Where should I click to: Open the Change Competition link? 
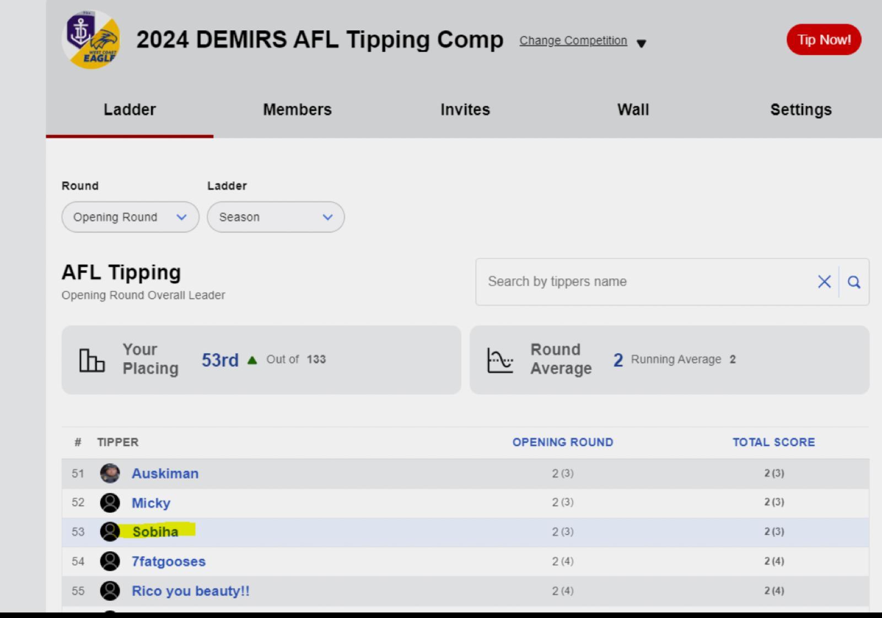point(573,41)
